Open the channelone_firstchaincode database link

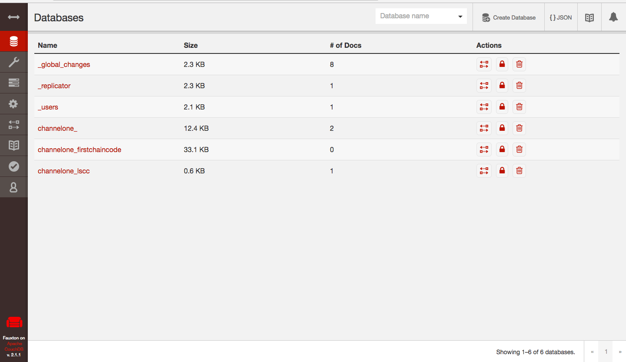(x=80, y=149)
